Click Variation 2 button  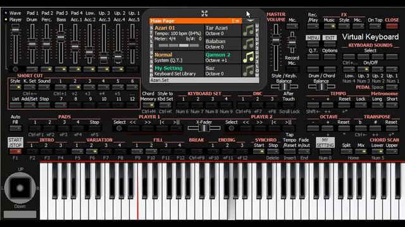(x=91, y=151)
